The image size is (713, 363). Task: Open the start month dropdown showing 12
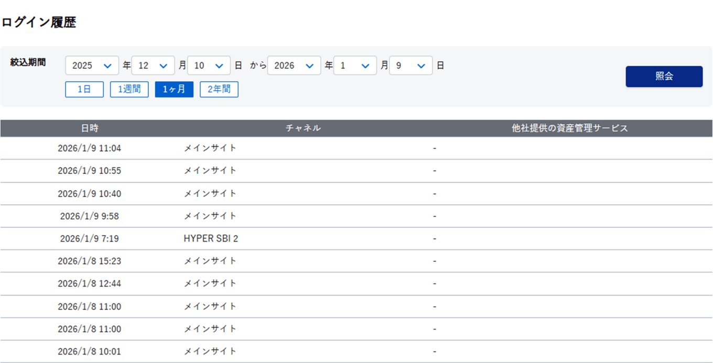coord(153,65)
